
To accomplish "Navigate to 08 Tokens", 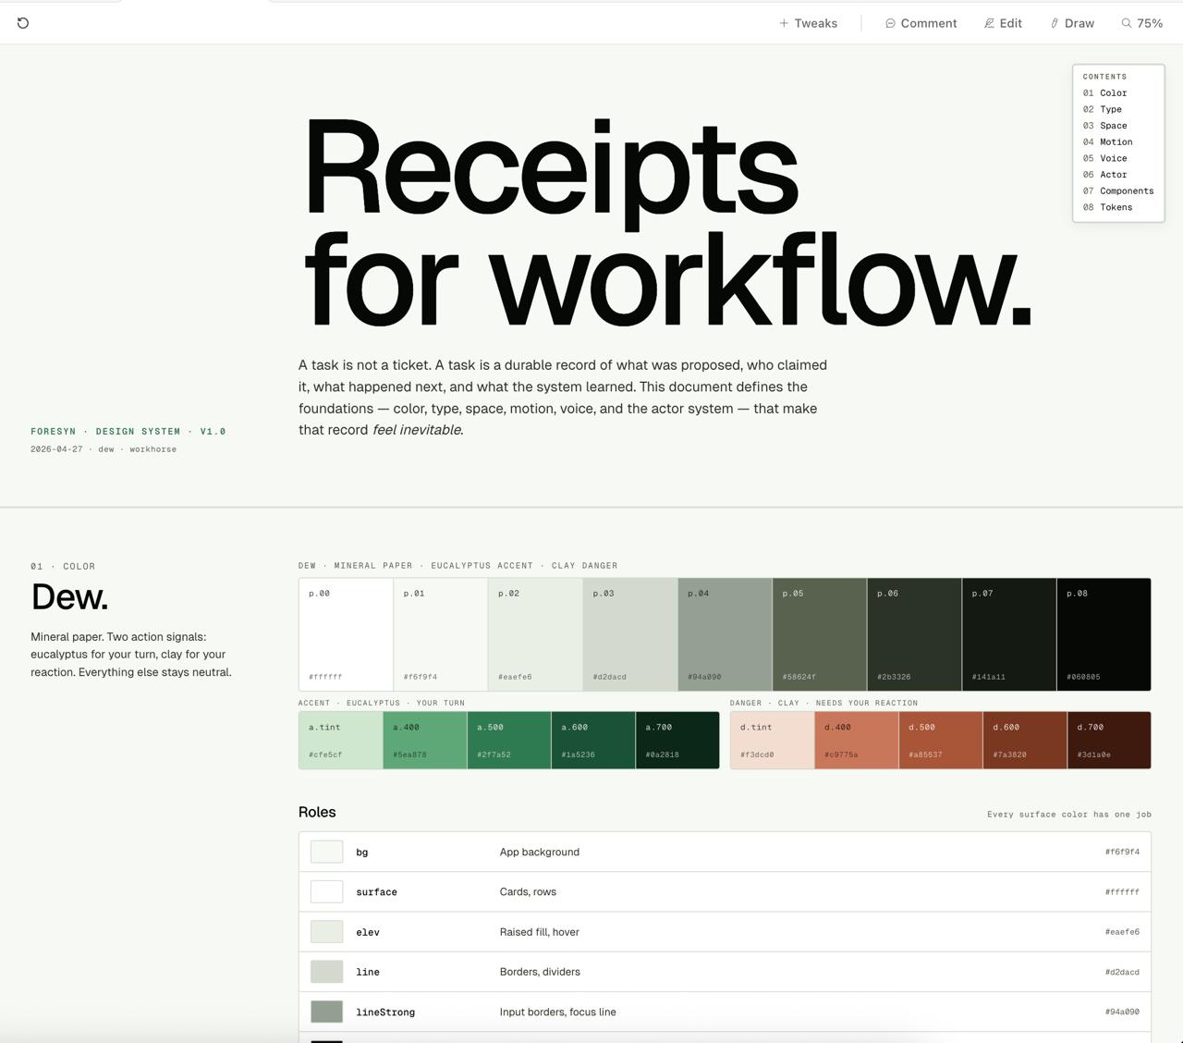I will (1108, 207).
